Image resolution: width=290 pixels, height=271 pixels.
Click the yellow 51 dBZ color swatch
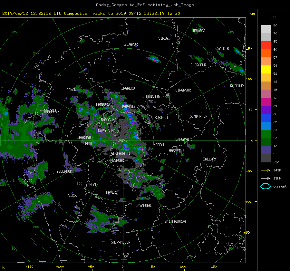click(x=266, y=70)
